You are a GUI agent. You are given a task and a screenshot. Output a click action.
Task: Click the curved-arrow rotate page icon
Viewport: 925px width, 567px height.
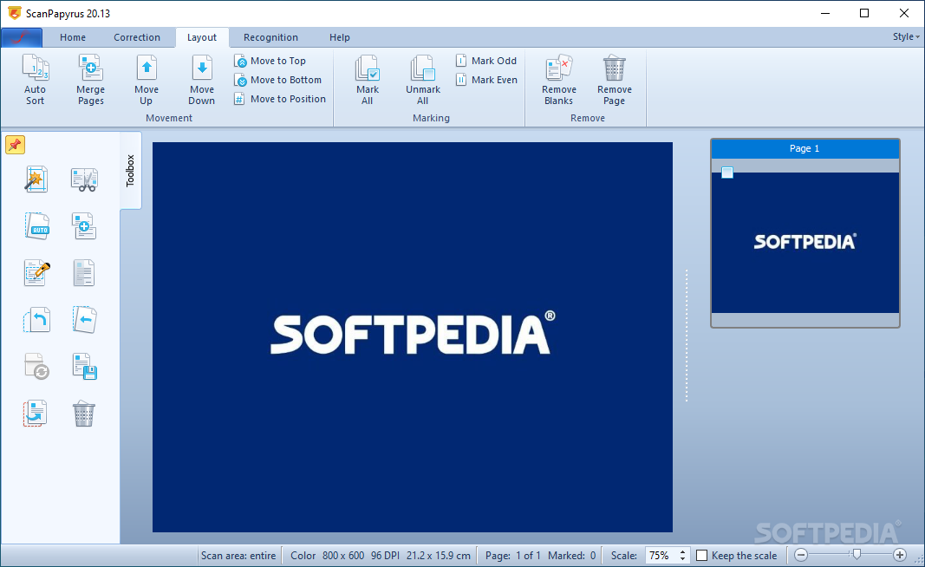pyautogui.click(x=36, y=319)
